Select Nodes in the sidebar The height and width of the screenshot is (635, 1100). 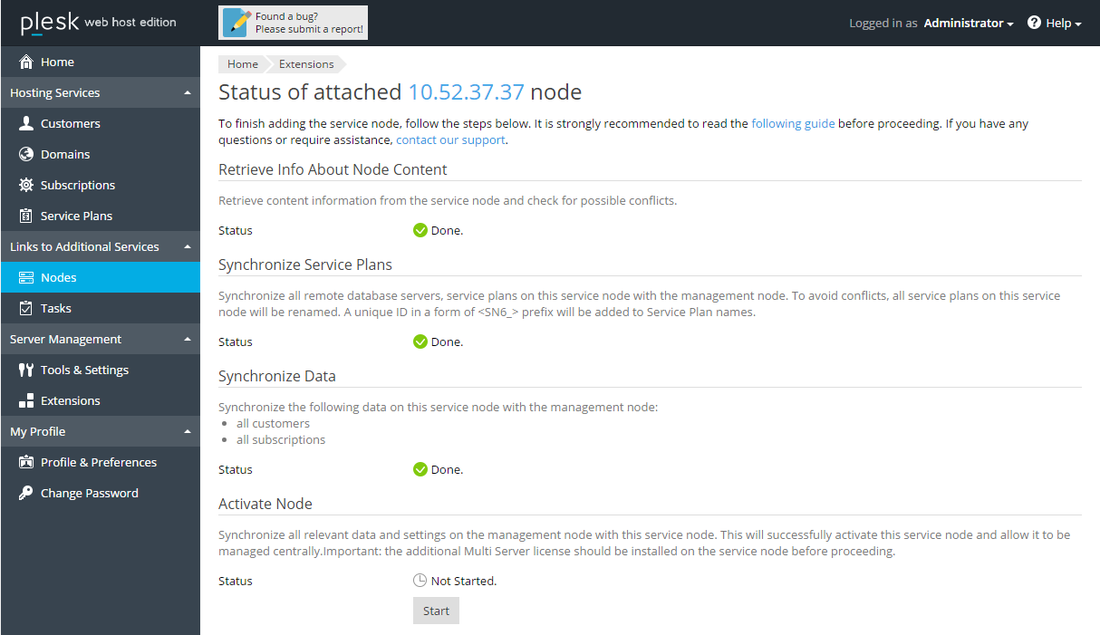[x=59, y=278]
